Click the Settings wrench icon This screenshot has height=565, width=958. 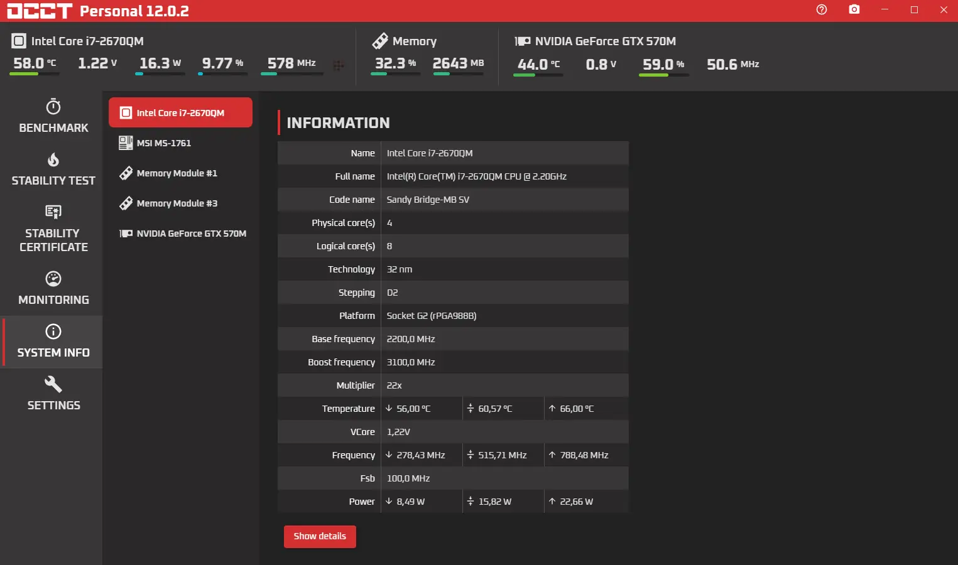pyautogui.click(x=53, y=384)
